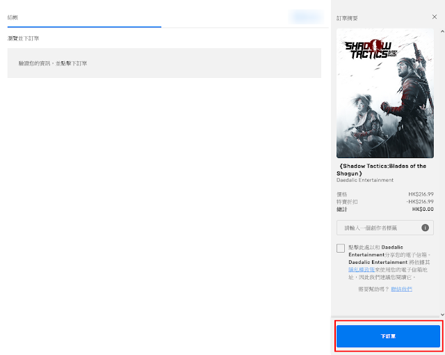Click the 瀏覽並下訂單 section heading
445x355 pixels.
click(23, 38)
